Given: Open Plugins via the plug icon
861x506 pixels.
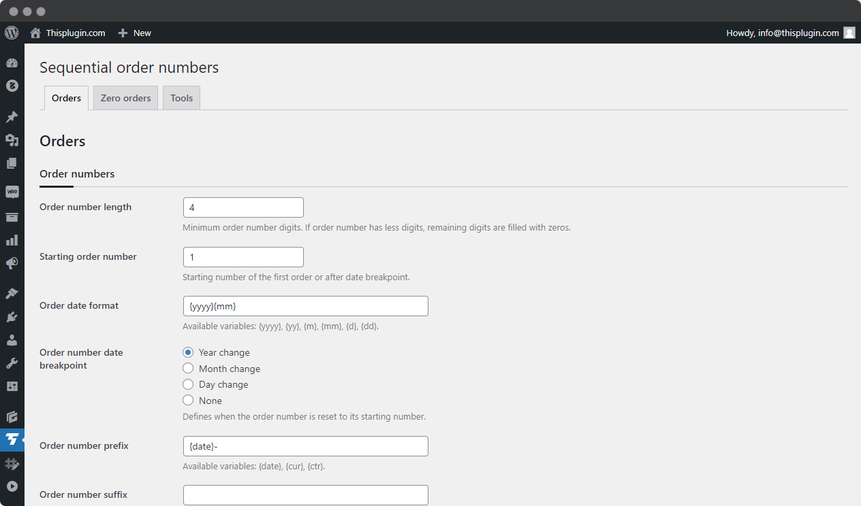Looking at the screenshot, I should click(x=12, y=317).
